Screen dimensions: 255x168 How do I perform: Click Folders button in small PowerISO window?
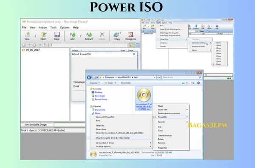(201, 31)
